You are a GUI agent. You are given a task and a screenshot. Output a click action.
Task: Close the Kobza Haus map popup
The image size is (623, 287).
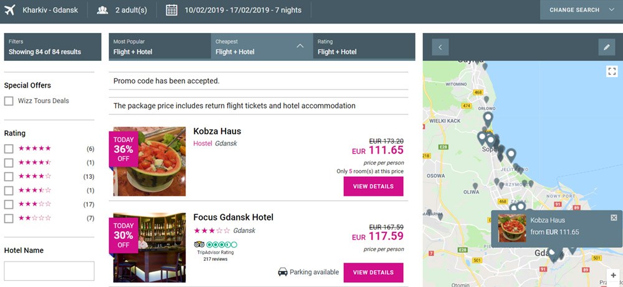click(614, 217)
